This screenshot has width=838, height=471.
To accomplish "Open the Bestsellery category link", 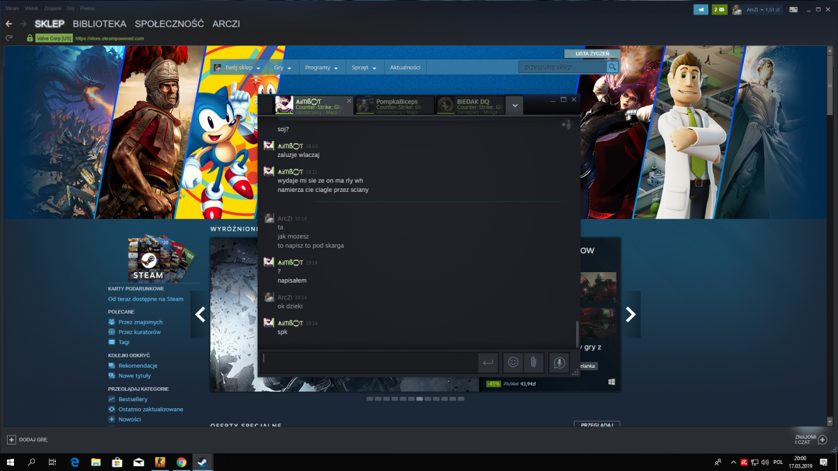I will click(133, 399).
